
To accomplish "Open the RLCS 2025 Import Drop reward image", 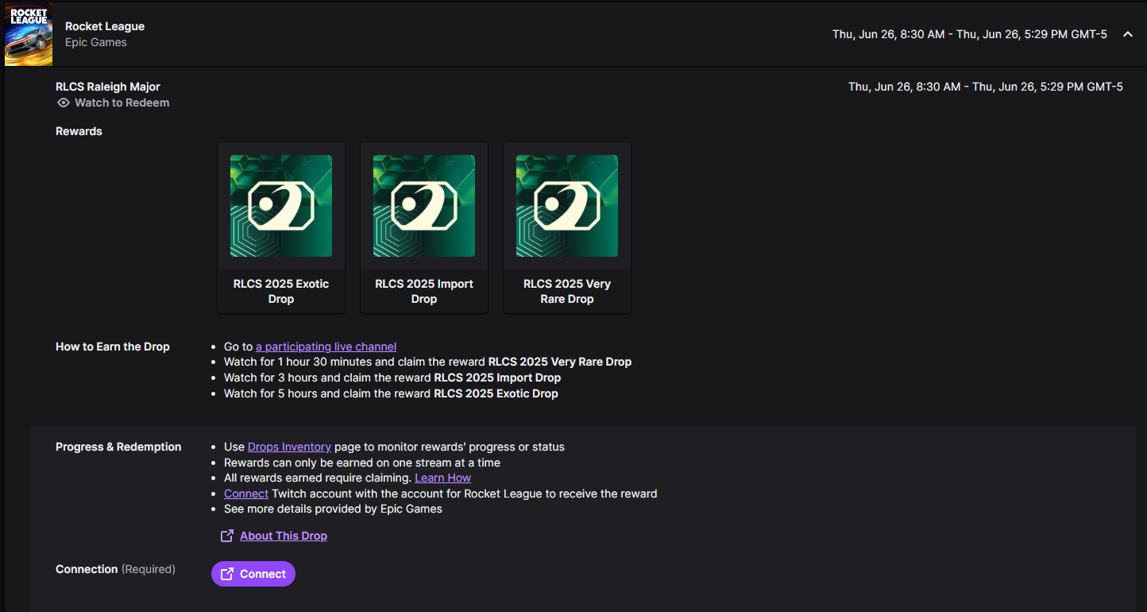I will (x=424, y=206).
